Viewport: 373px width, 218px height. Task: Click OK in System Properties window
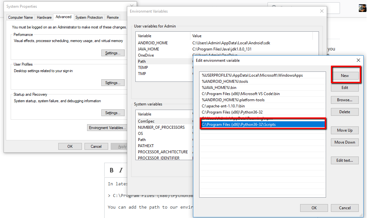(x=70, y=147)
